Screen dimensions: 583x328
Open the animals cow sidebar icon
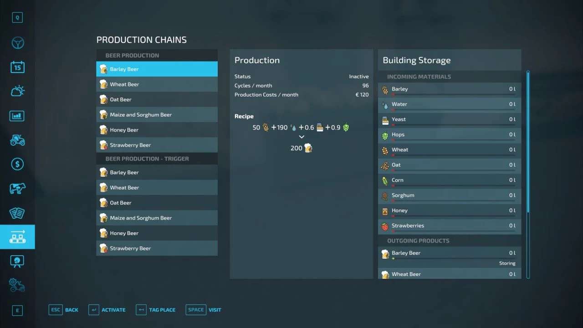click(x=17, y=189)
